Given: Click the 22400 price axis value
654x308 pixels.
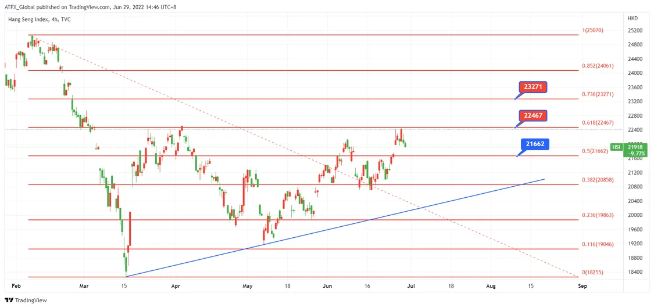Looking at the screenshot, I should tap(634, 130).
